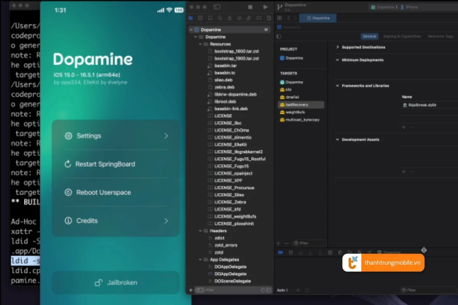Run the Dopamine app with the Run button
Screen dimensions: 458x305
[266, 7]
